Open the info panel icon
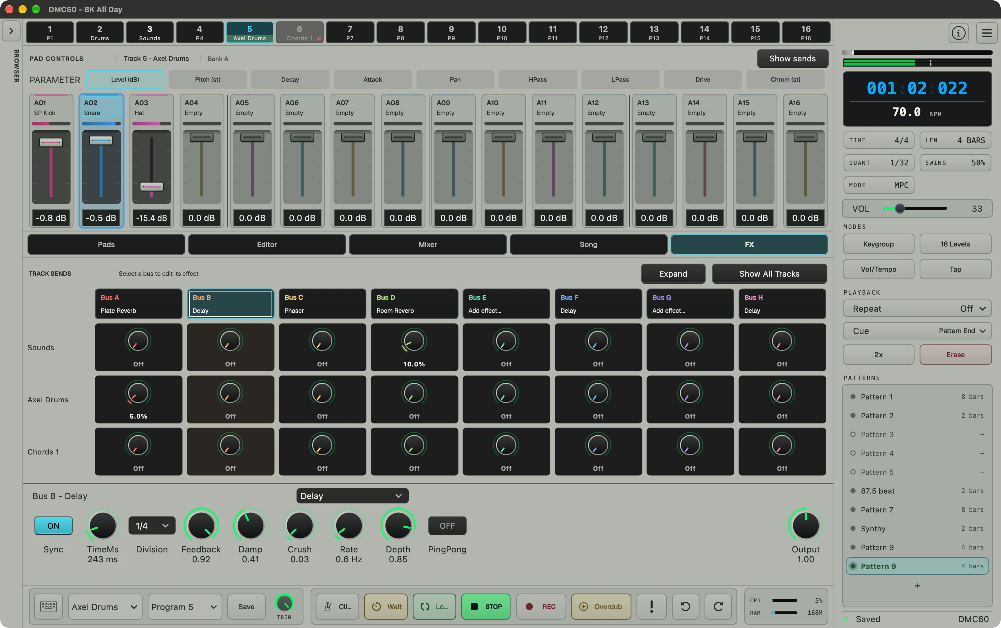This screenshot has height=628, width=1001. click(958, 33)
